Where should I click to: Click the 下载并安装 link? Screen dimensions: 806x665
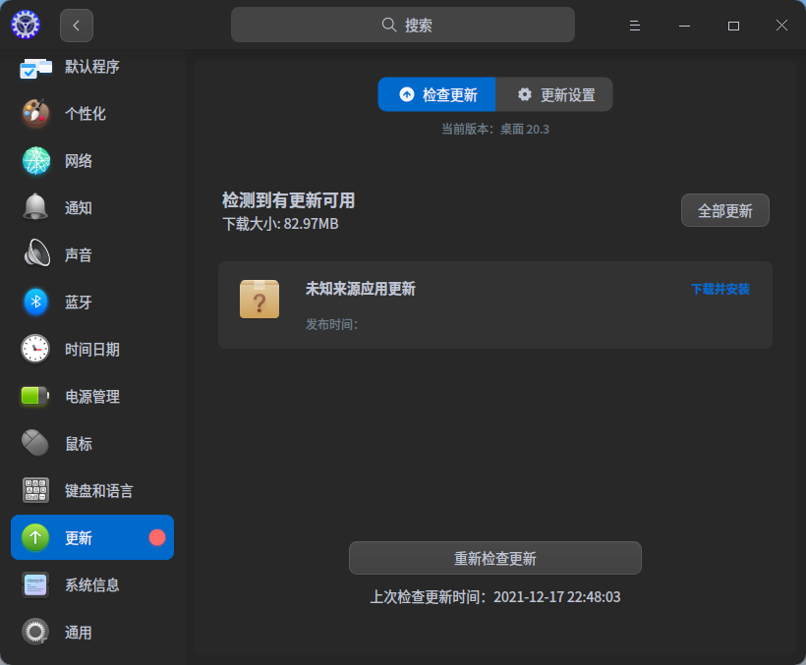click(720, 289)
